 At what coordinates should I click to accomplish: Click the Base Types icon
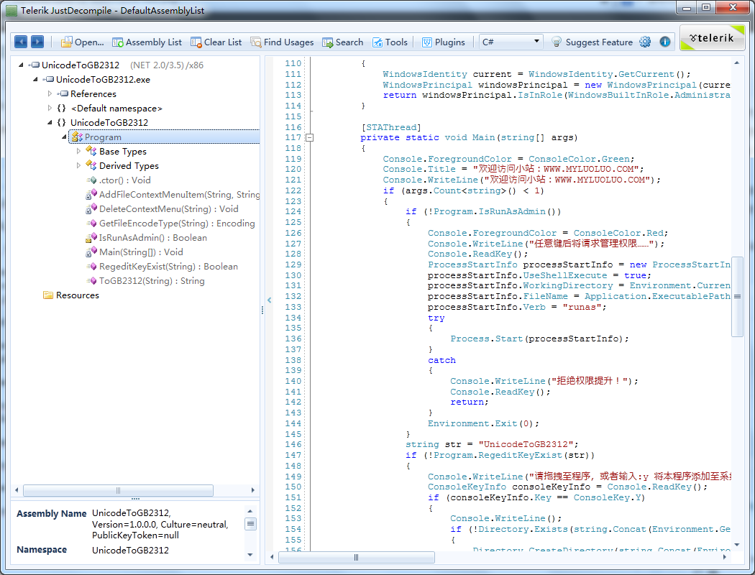pos(91,151)
